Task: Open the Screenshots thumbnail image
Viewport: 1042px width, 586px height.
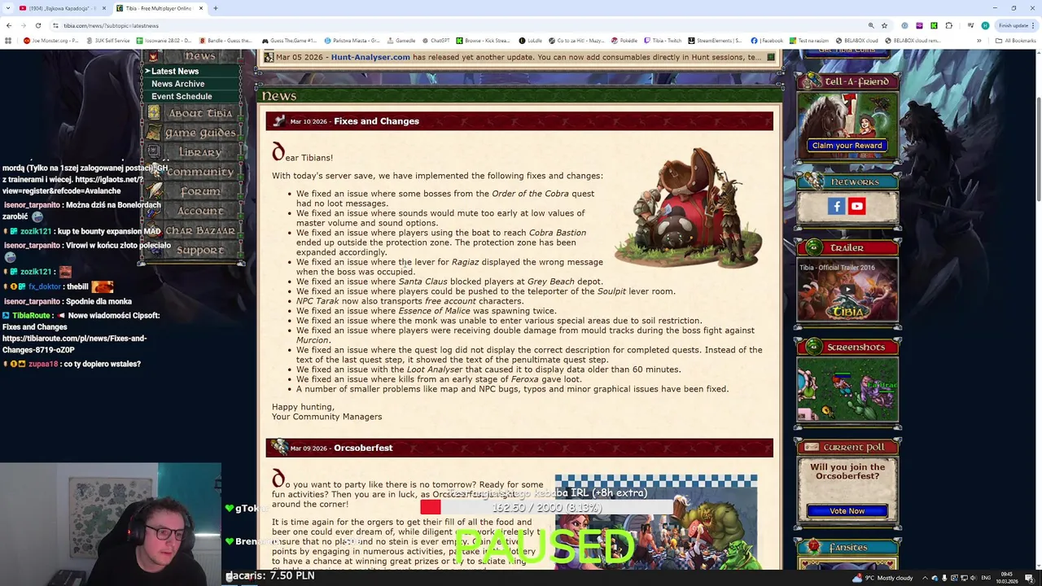Action: [847, 390]
